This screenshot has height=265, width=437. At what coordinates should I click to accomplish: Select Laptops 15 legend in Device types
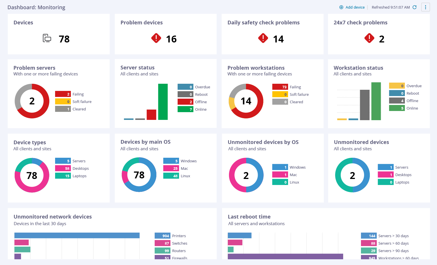[x=71, y=176]
